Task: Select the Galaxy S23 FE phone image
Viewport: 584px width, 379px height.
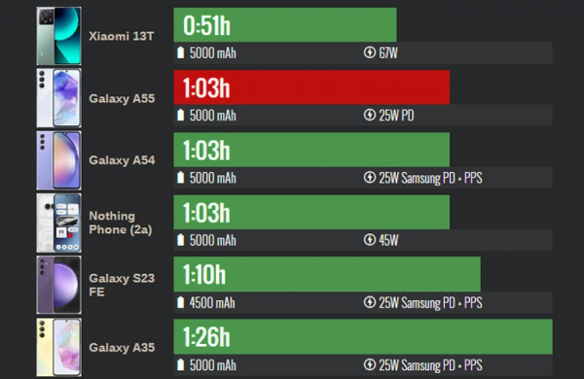Action: pyautogui.click(x=58, y=285)
